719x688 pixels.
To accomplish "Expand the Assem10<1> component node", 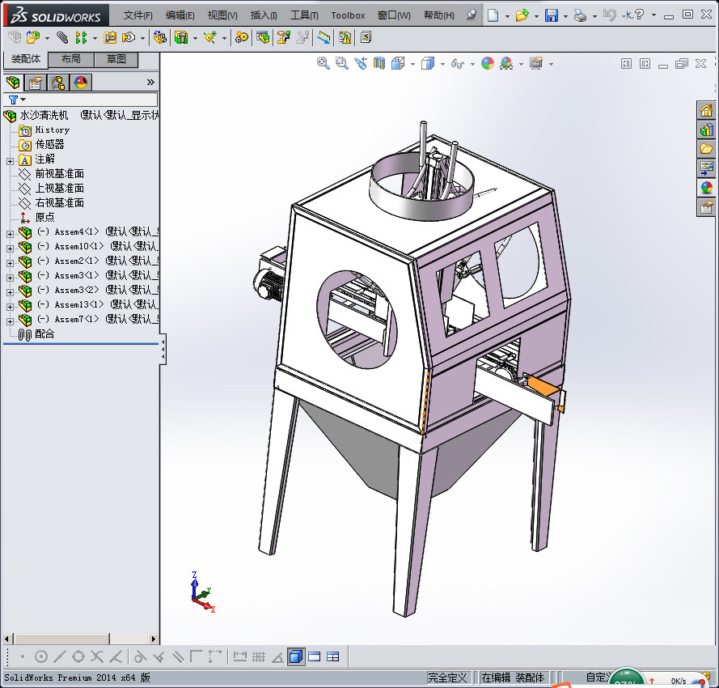I will pyautogui.click(x=10, y=248).
